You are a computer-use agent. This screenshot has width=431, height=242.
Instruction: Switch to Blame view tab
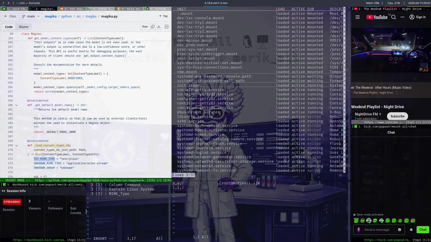point(24,27)
